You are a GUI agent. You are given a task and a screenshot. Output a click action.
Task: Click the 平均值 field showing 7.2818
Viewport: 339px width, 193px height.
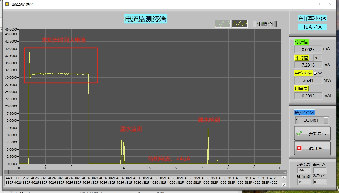click(308, 65)
